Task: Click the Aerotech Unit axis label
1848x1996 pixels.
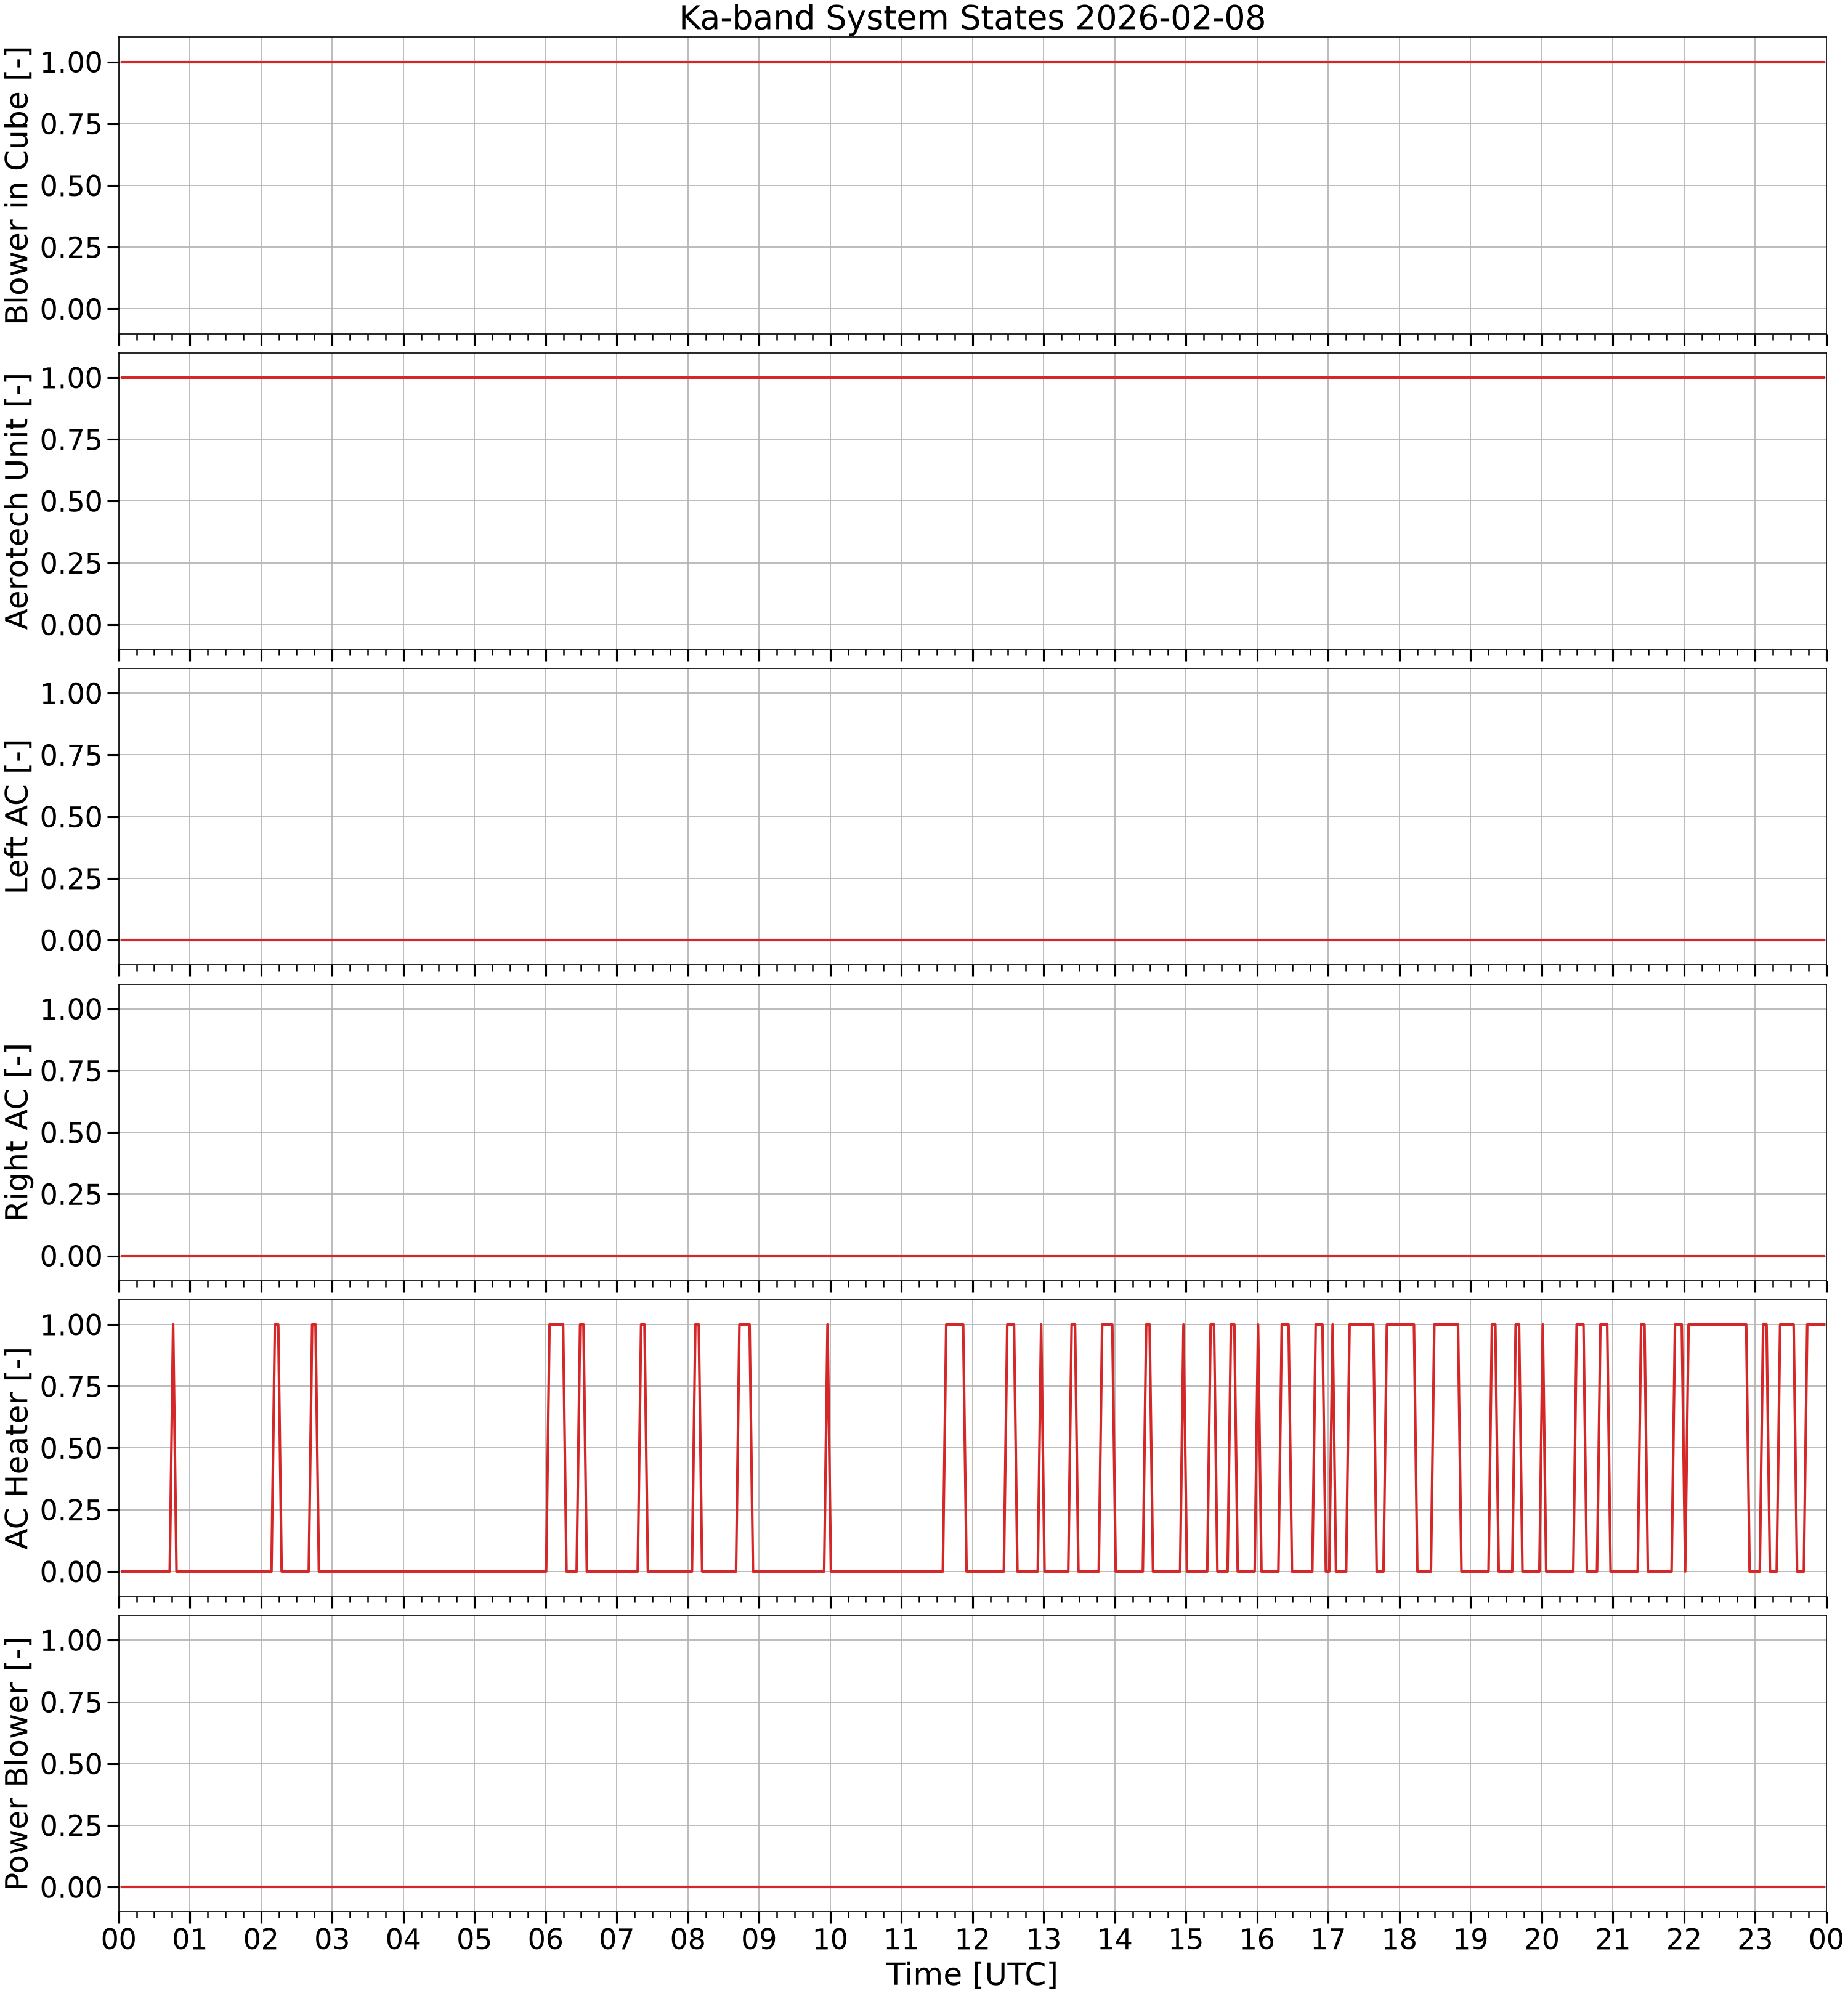Action: [18, 501]
